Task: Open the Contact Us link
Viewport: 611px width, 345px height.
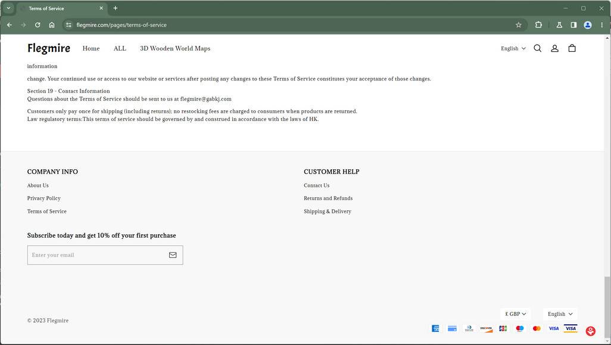Action: (x=316, y=185)
